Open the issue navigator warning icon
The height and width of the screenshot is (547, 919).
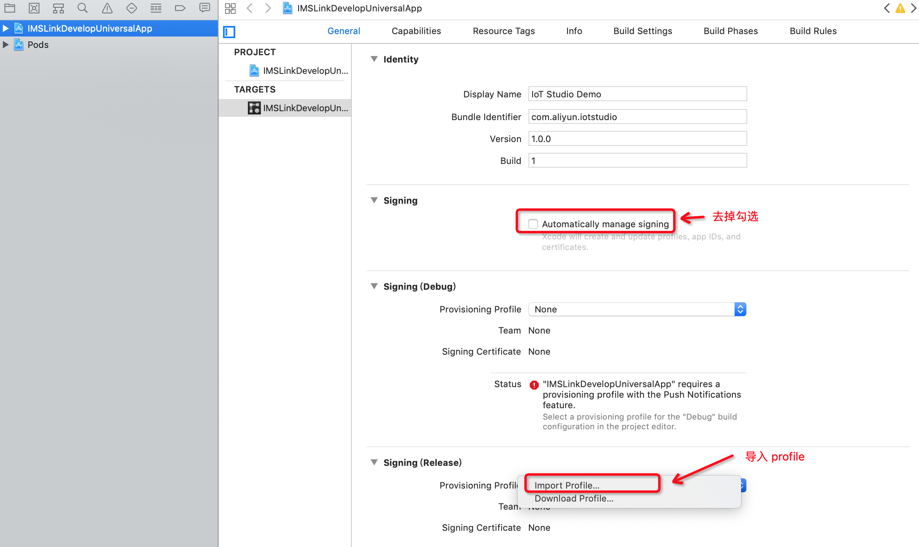(107, 8)
